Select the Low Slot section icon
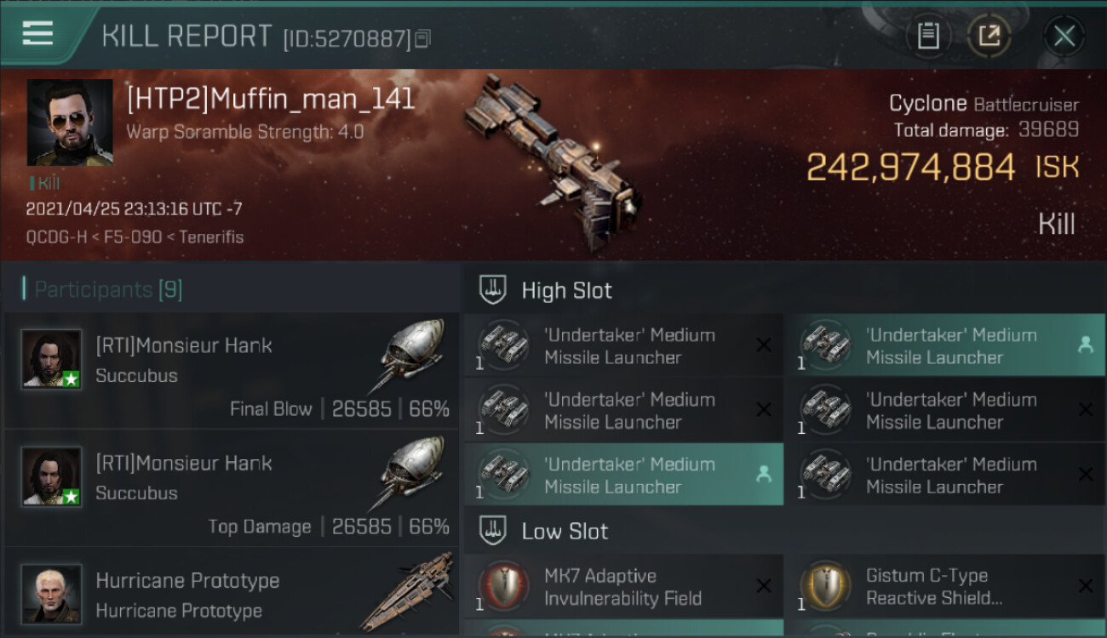The image size is (1107, 638). 494,531
